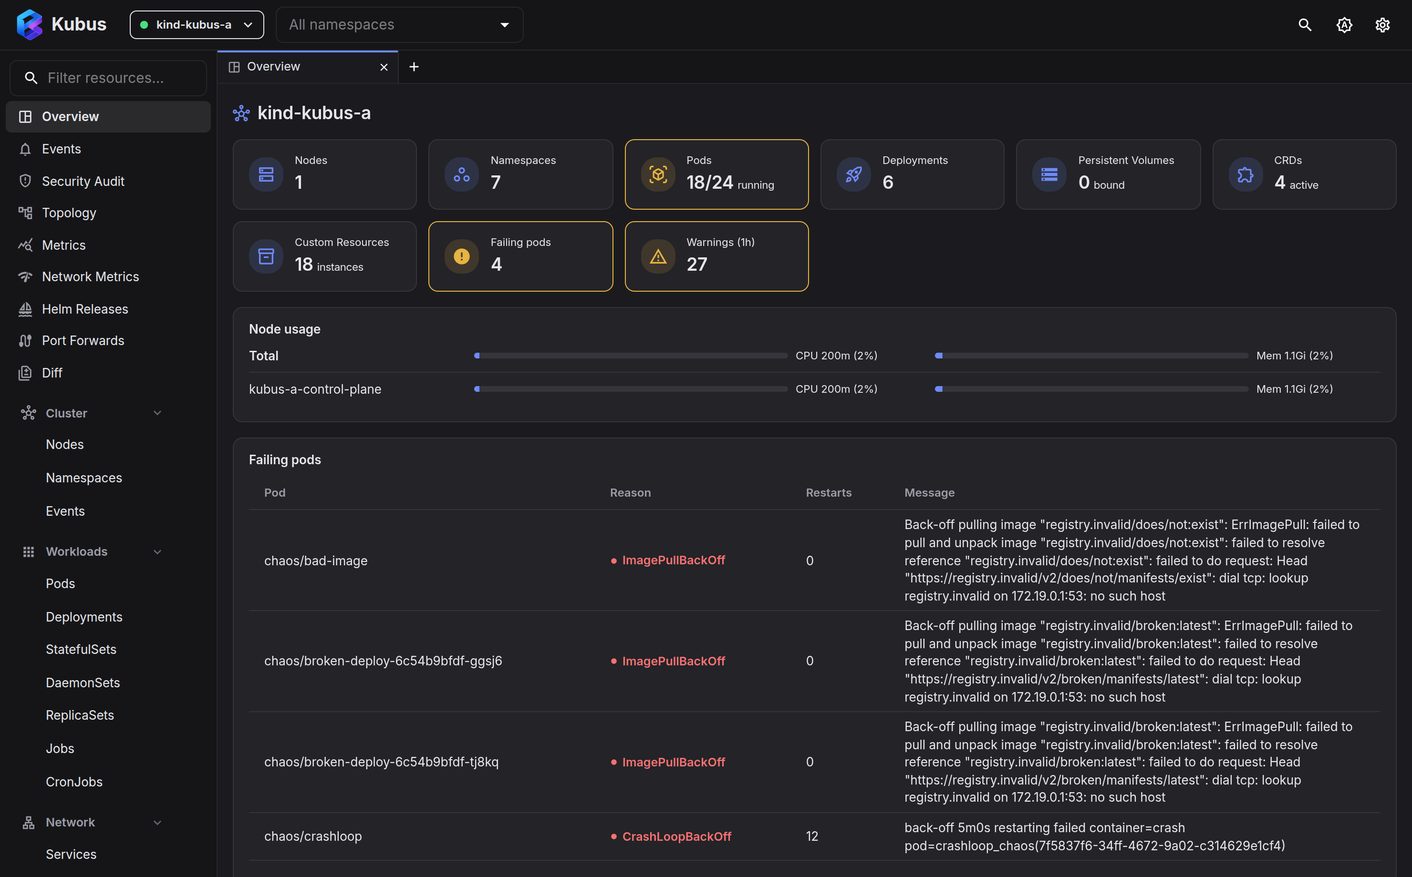Screen dimensions: 1412x877
Task: Click the Kubus logo icon
Action: (x=29, y=24)
